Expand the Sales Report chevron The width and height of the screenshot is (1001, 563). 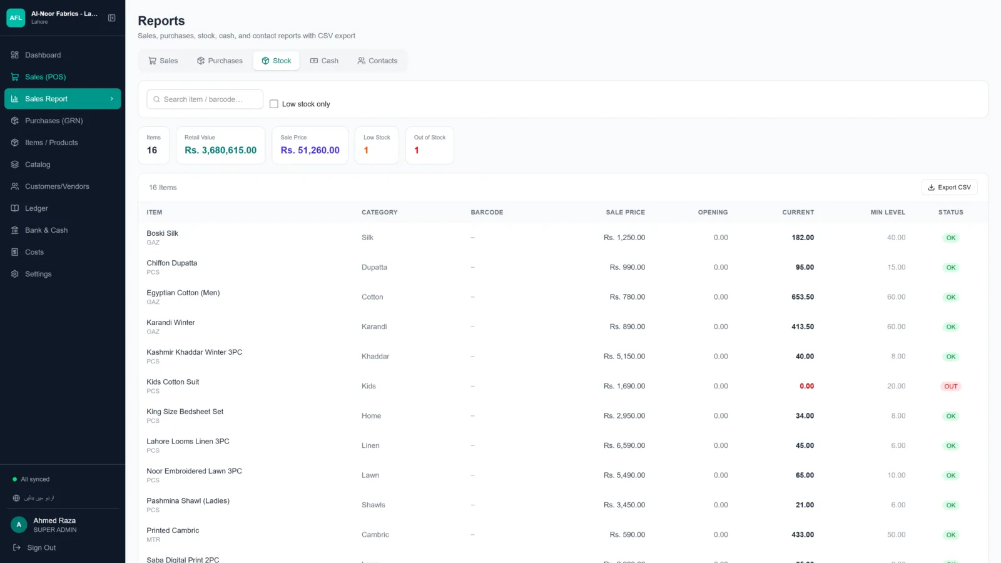click(x=112, y=99)
